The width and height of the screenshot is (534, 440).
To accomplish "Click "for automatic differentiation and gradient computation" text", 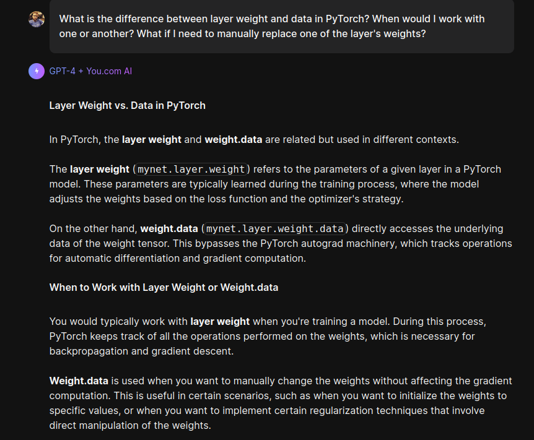I will (x=177, y=258).
